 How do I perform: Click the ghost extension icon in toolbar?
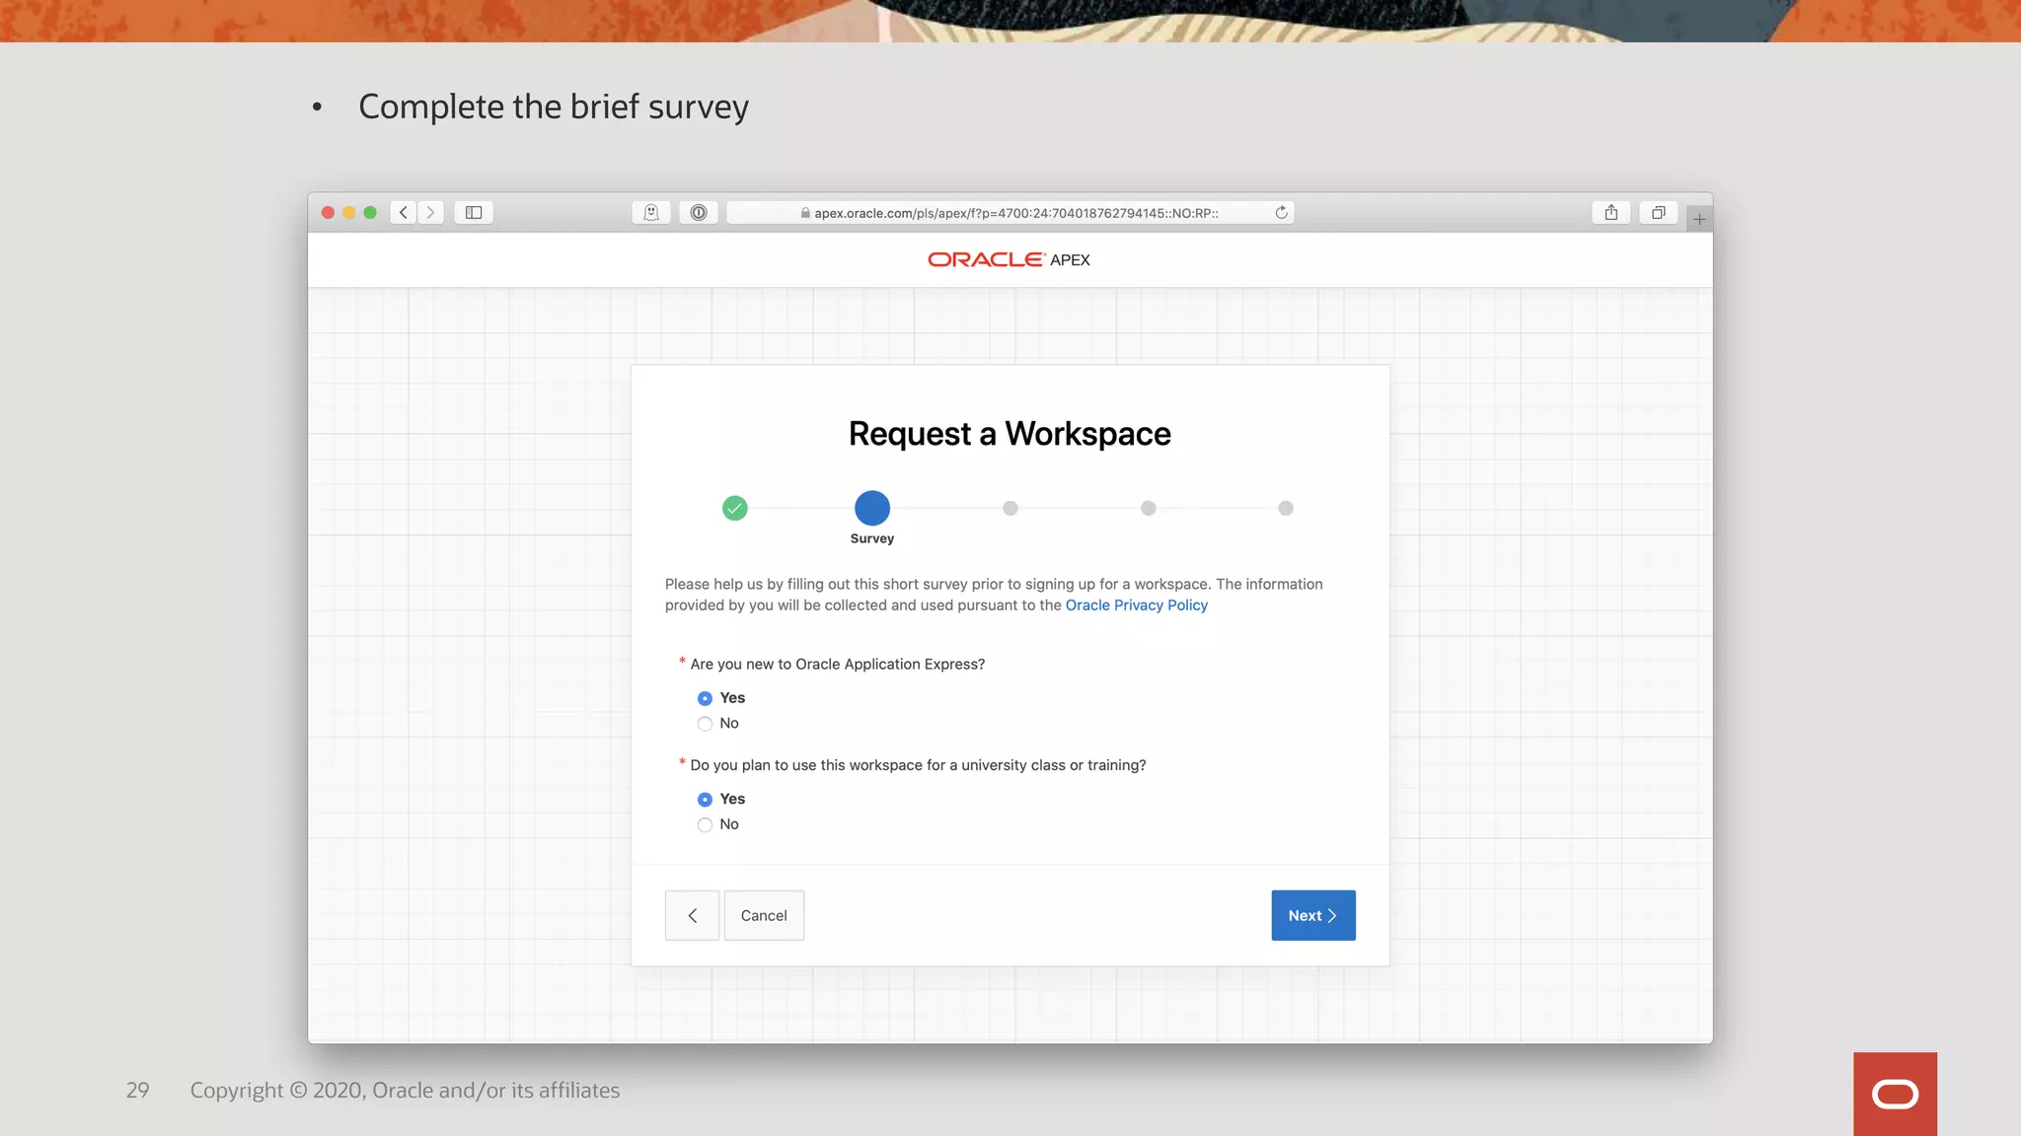(x=651, y=213)
